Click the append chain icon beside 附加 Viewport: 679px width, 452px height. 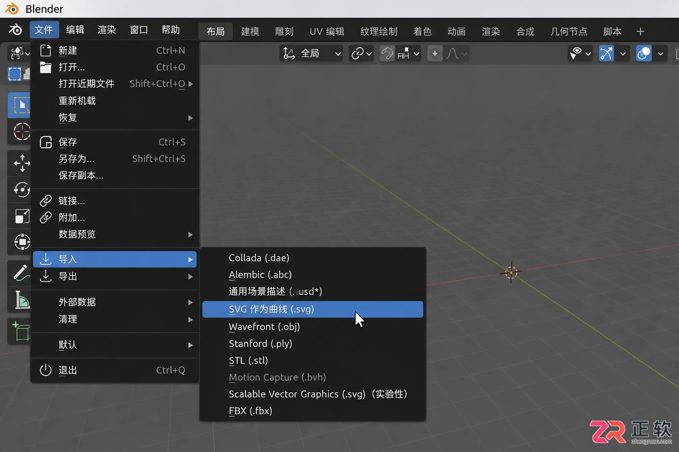45,218
